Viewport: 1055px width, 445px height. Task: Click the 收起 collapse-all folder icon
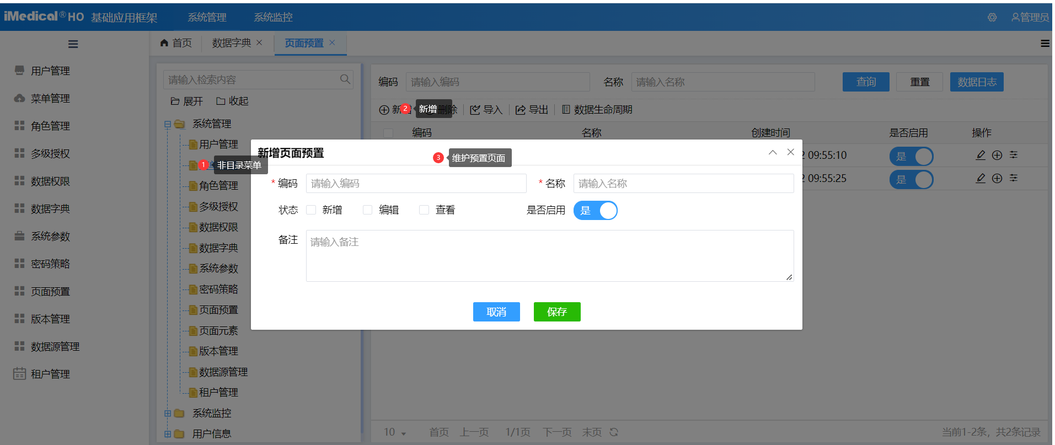click(221, 101)
